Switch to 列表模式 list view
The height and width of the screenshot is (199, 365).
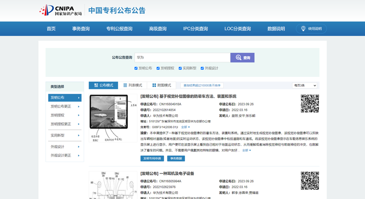click(x=132, y=85)
